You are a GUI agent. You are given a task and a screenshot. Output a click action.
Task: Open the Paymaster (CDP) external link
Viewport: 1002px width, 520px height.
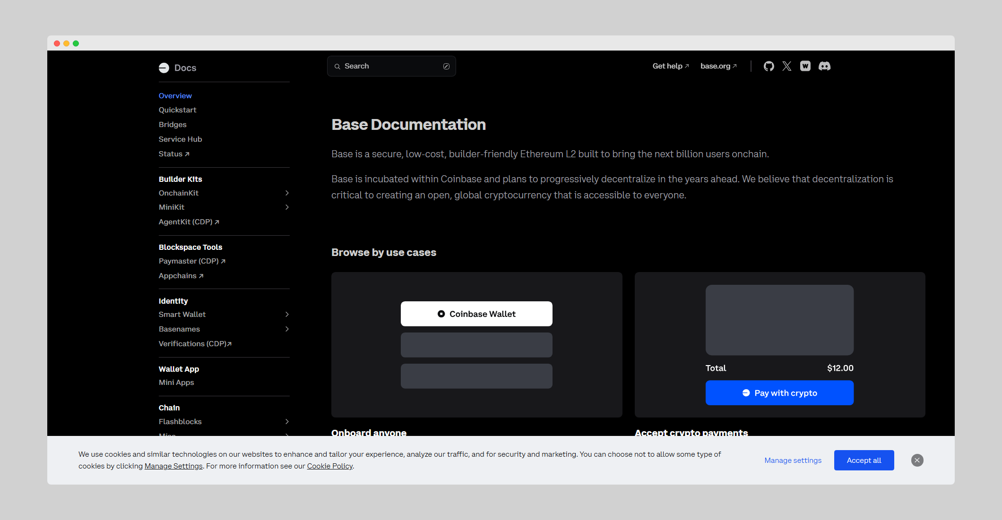click(192, 261)
